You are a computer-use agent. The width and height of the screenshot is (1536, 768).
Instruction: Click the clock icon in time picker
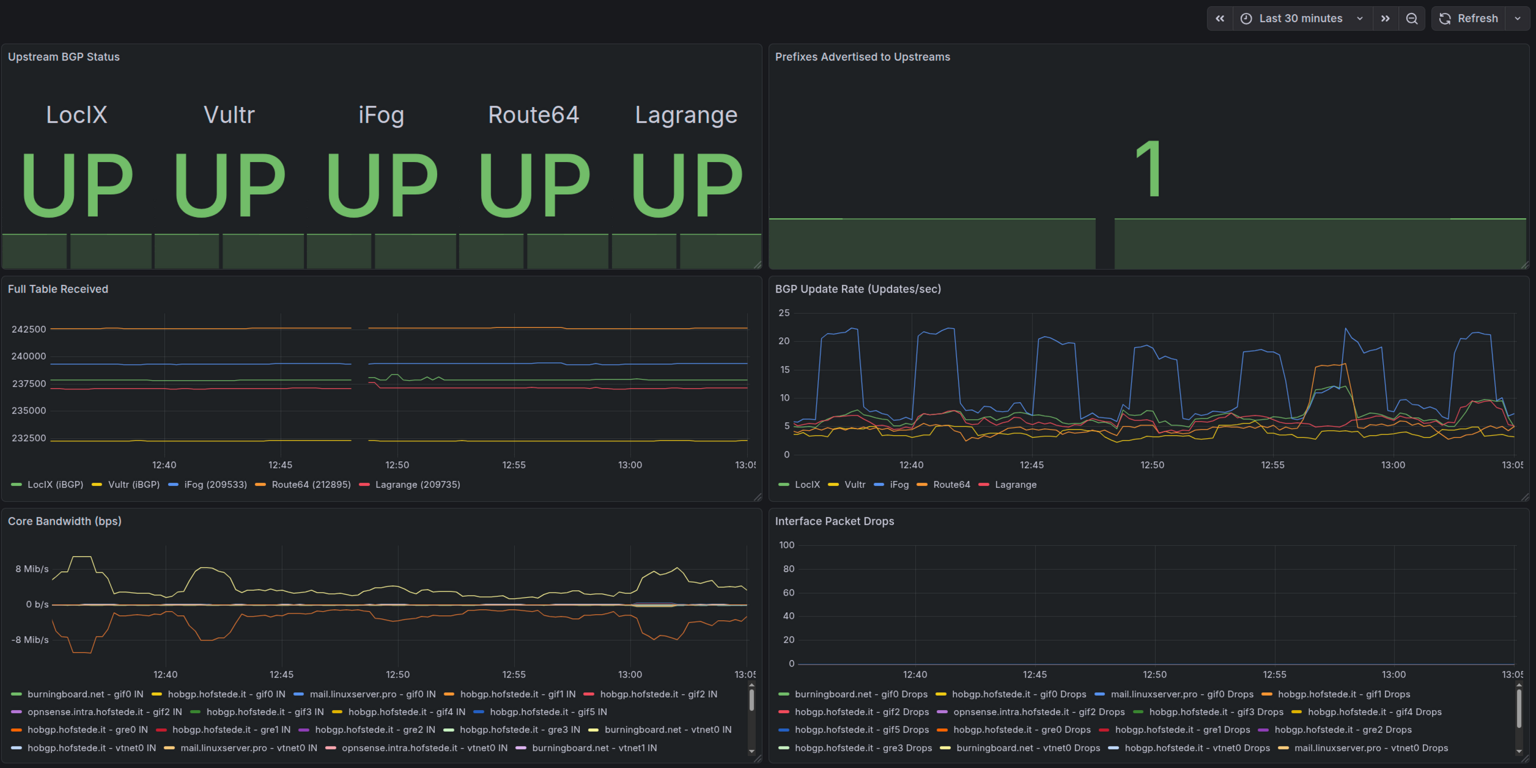(x=1246, y=18)
